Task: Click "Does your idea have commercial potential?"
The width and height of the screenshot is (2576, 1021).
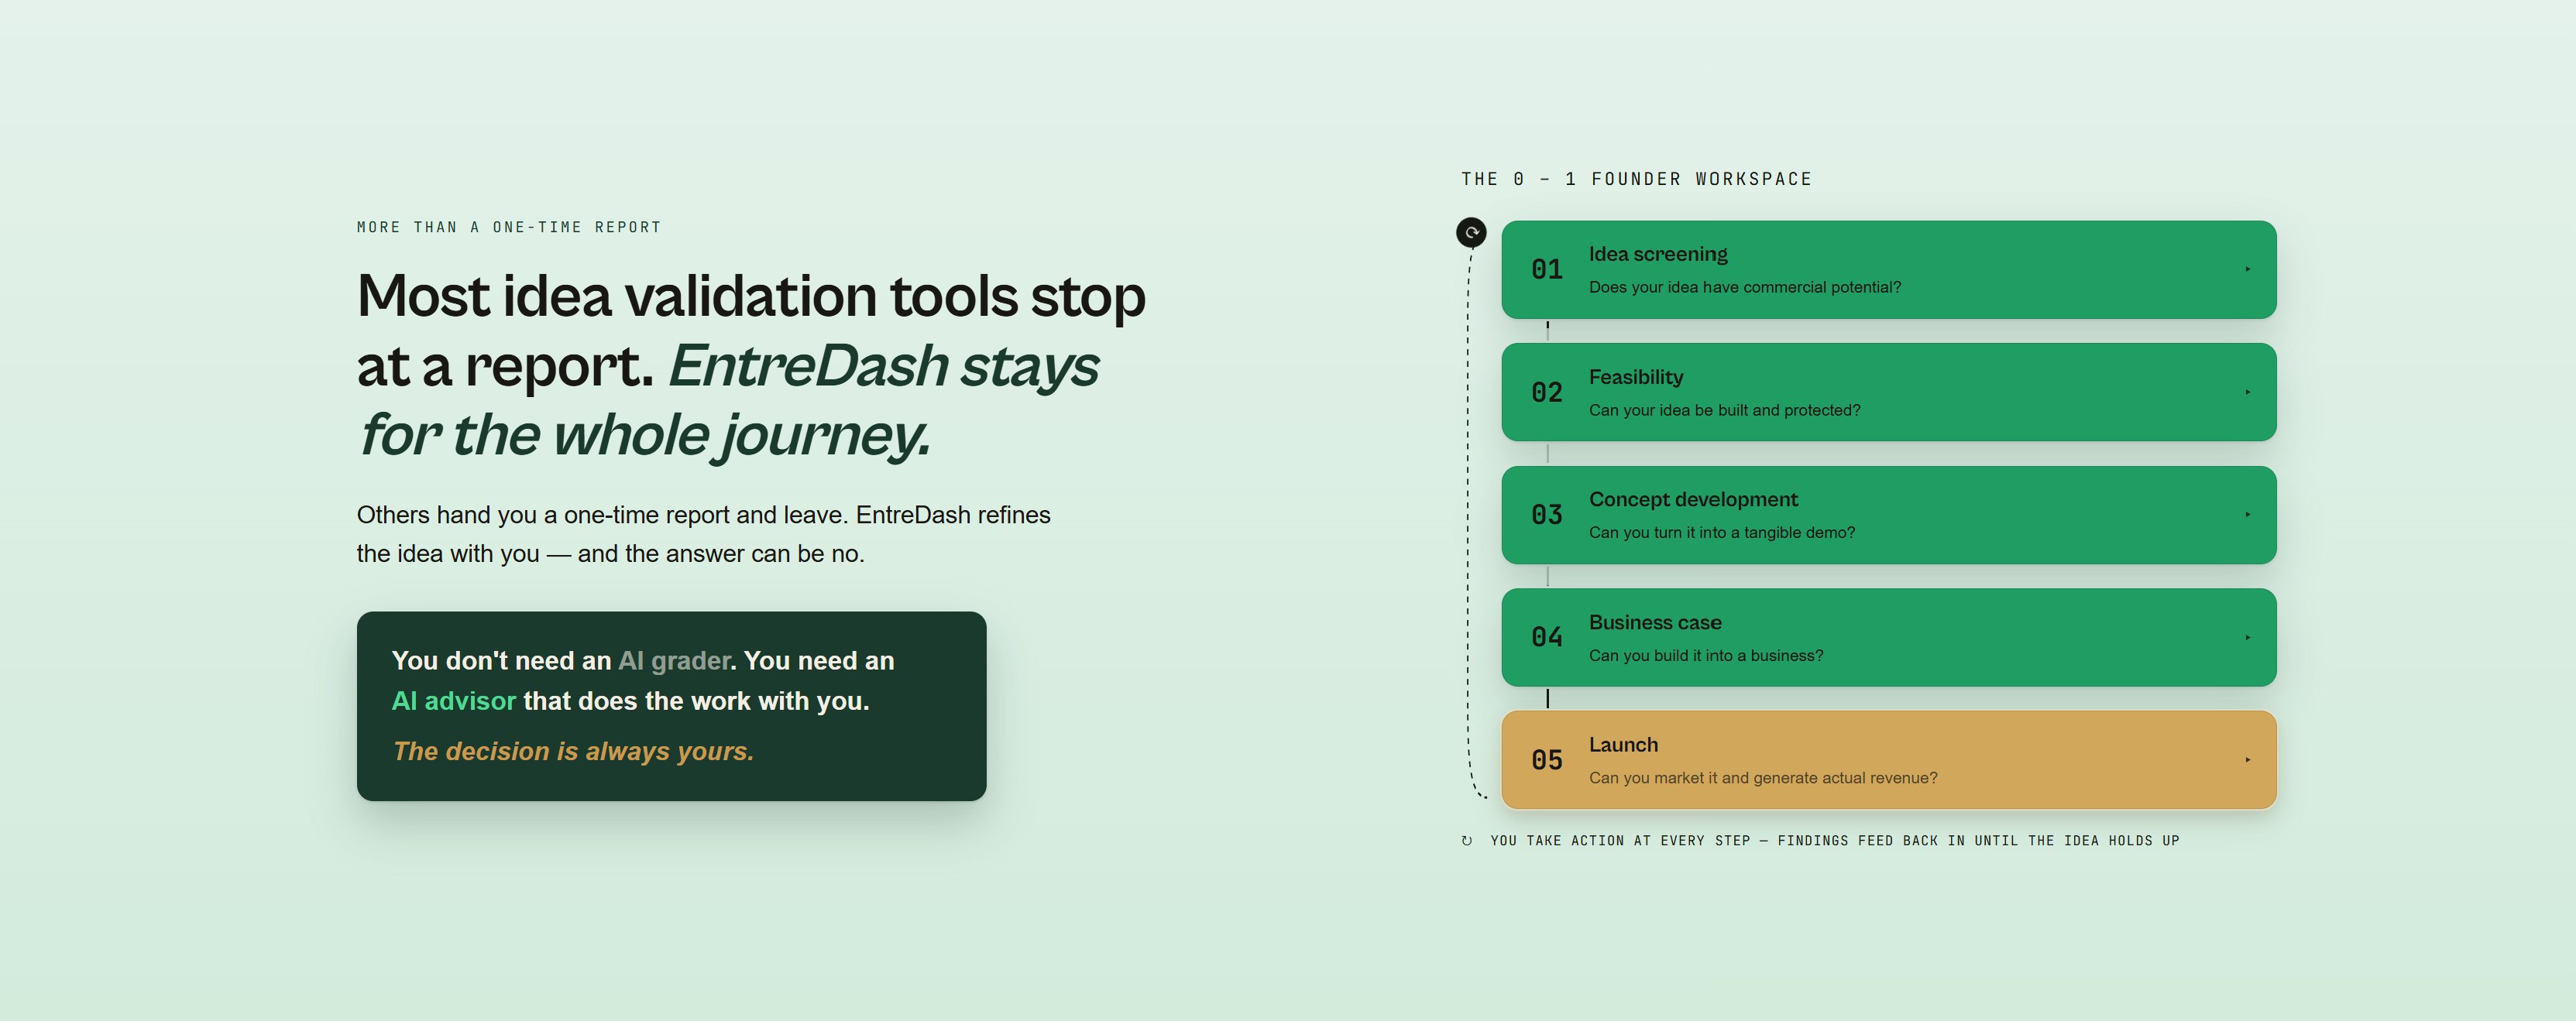Action: (1745, 288)
